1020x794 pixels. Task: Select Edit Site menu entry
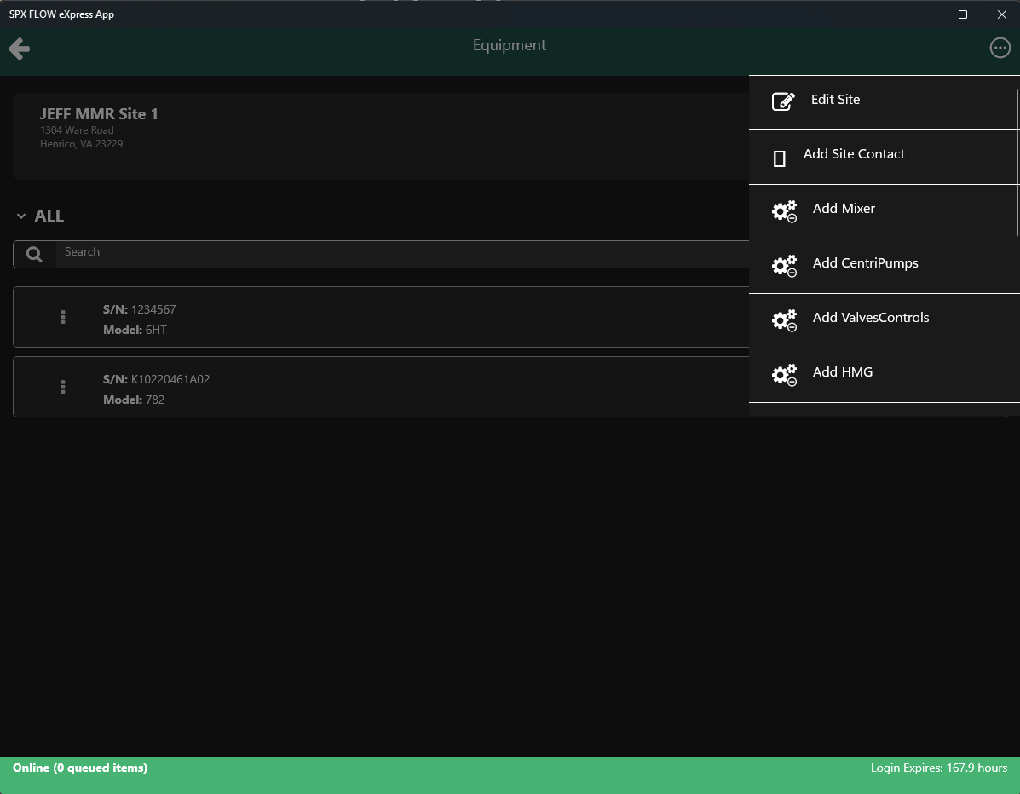[884, 103]
